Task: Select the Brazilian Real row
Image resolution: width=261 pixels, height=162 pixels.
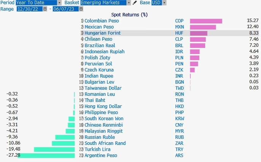Action: point(100,45)
